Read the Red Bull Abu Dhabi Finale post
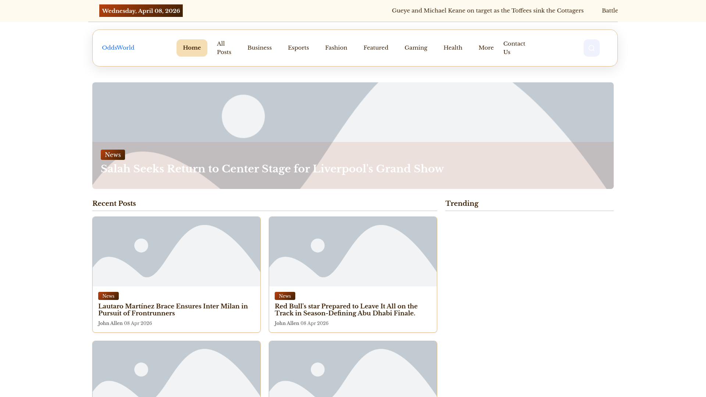This screenshot has height=397, width=706. (346, 310)
